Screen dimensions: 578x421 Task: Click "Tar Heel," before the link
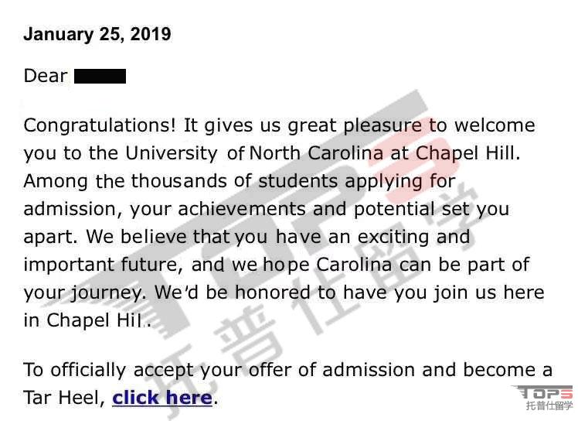[64, 398]
